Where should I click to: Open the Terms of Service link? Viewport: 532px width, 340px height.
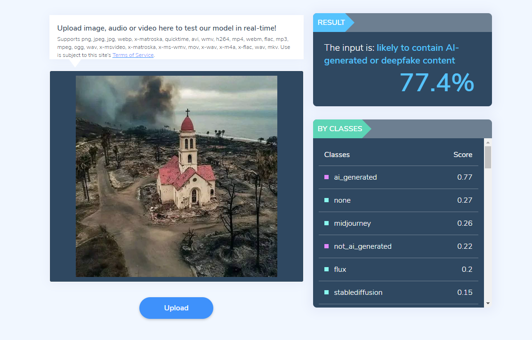pyautogui.click(x=133, y=55)
